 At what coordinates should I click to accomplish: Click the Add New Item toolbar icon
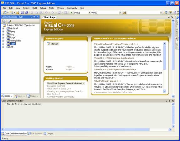(11, 13)
